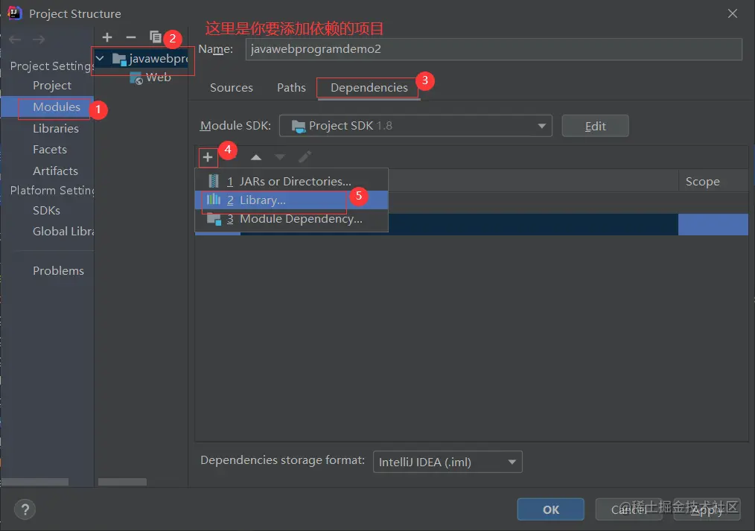Choose Module Dependency menu item

tap(291, 219)
